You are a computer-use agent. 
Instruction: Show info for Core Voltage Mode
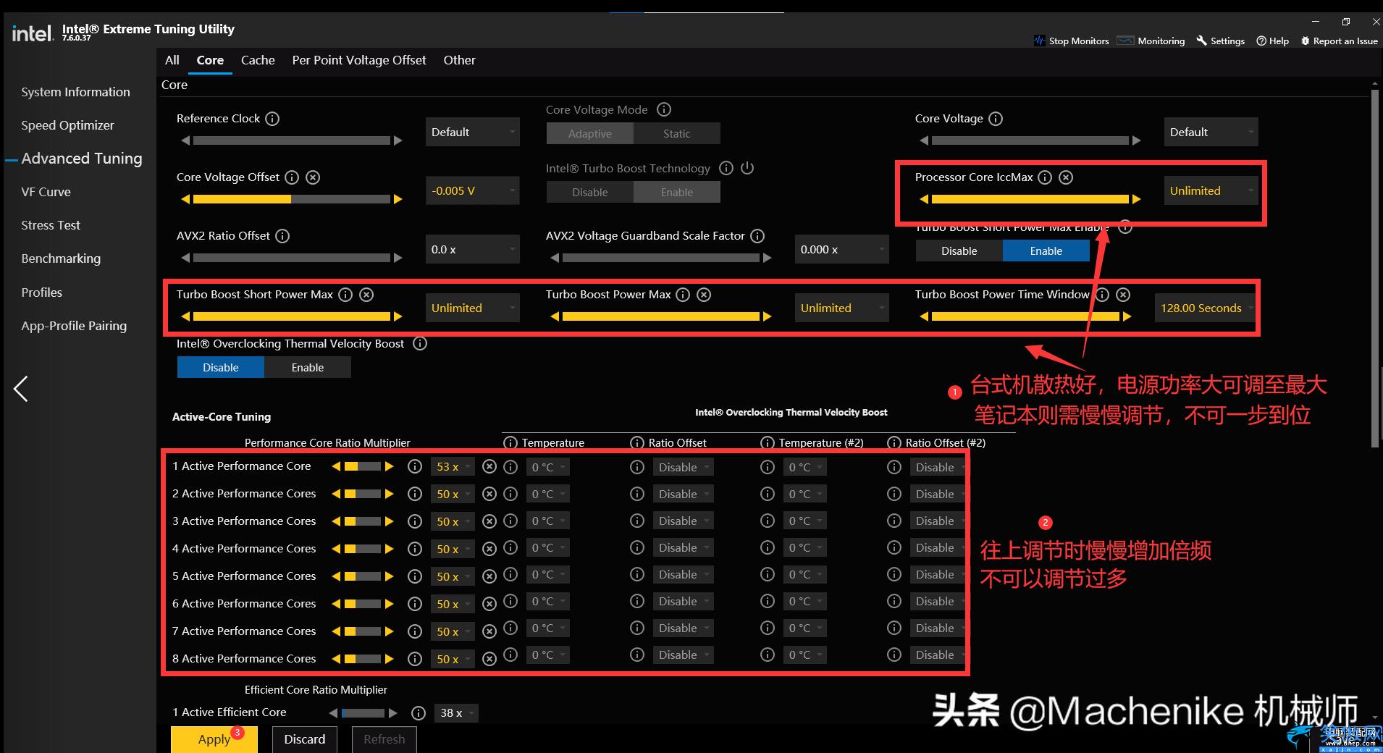[x=664, y=109]
